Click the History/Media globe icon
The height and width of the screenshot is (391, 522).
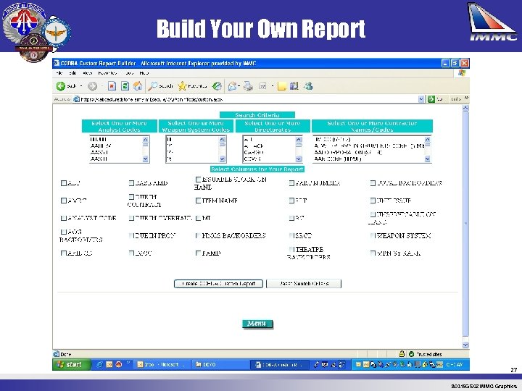[x=217, y=86]
